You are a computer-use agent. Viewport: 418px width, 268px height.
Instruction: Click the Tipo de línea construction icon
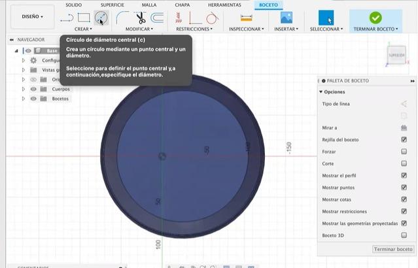coord(404,104)
